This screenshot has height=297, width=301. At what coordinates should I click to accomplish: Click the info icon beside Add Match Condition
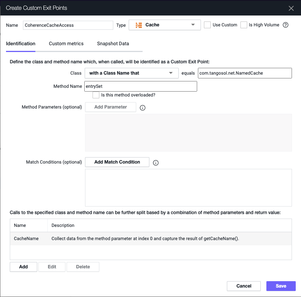coord(156,163)
